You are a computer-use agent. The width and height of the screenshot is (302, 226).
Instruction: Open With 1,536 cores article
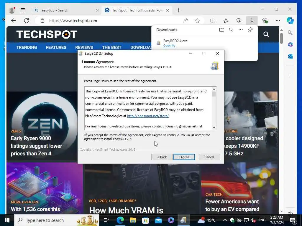point(35,209)
